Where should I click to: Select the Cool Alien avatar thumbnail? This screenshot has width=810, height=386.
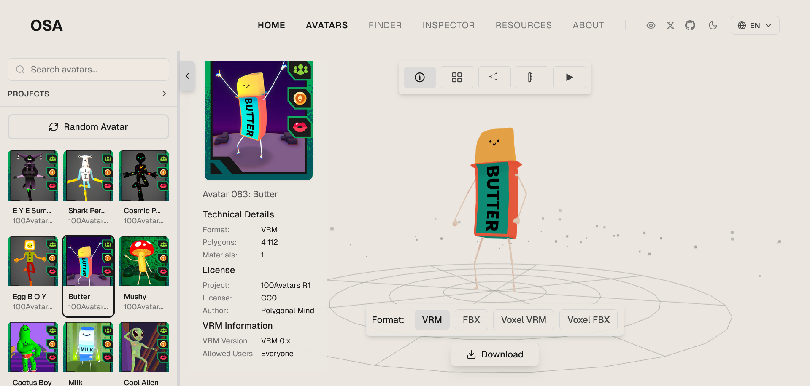point(144,347)
